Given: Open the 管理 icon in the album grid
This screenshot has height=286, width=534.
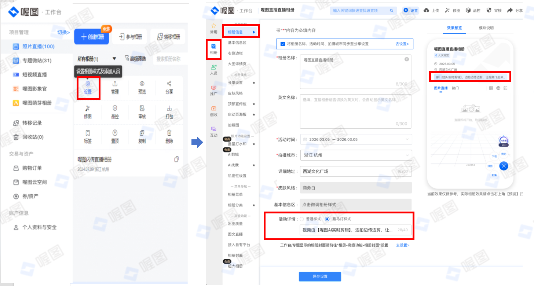Looking at the screenshot, I should [x=115, y=84].
